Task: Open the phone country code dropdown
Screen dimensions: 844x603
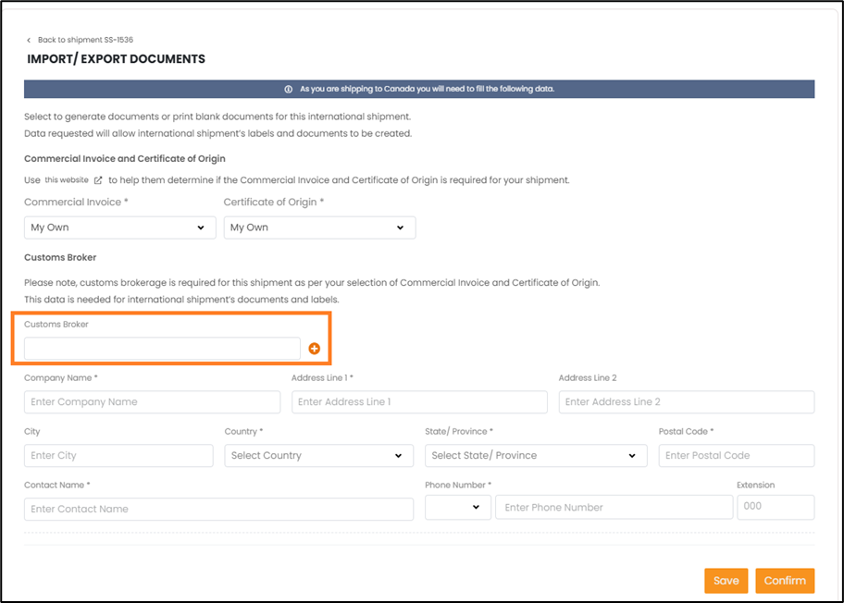Action: click(x=457, y=507)
